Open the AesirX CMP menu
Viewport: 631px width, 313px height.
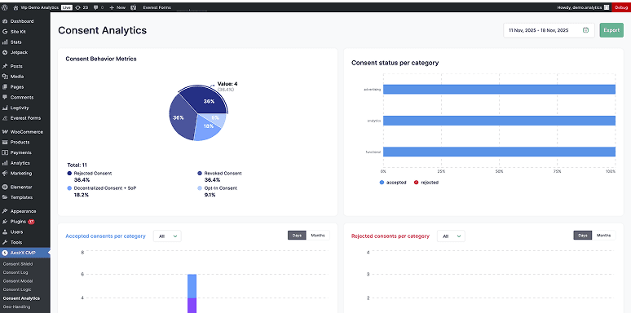click(25, 253)
